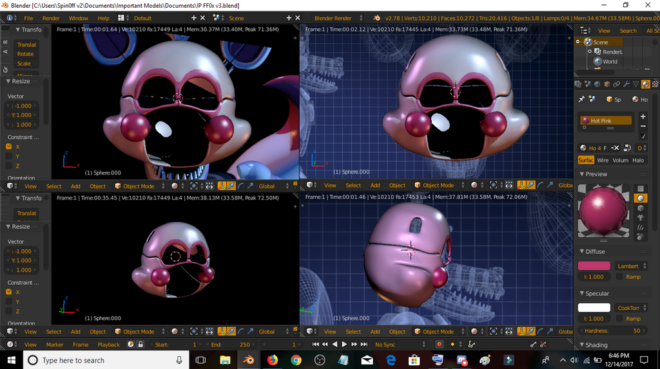This screenshot has height=369, width=660.
Task: Play animation in reverse in timeline
Action: tap(335, 344)
